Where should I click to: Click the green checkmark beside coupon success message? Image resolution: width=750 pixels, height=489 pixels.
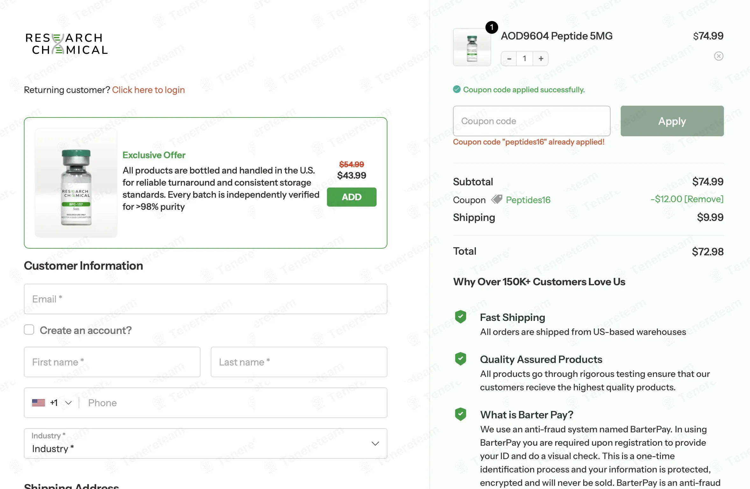[x=457, y=89]
